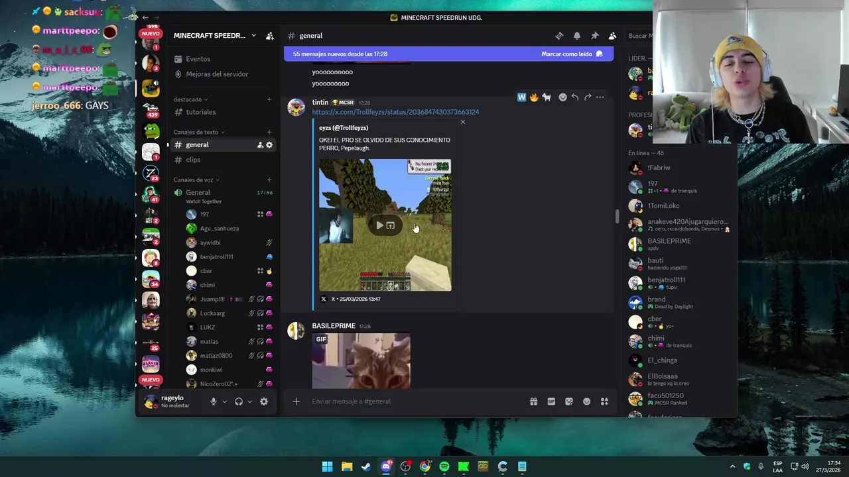Open Spotify from taskbar
This screenshot has width=849, height=477.
click(x=444, y=466)
